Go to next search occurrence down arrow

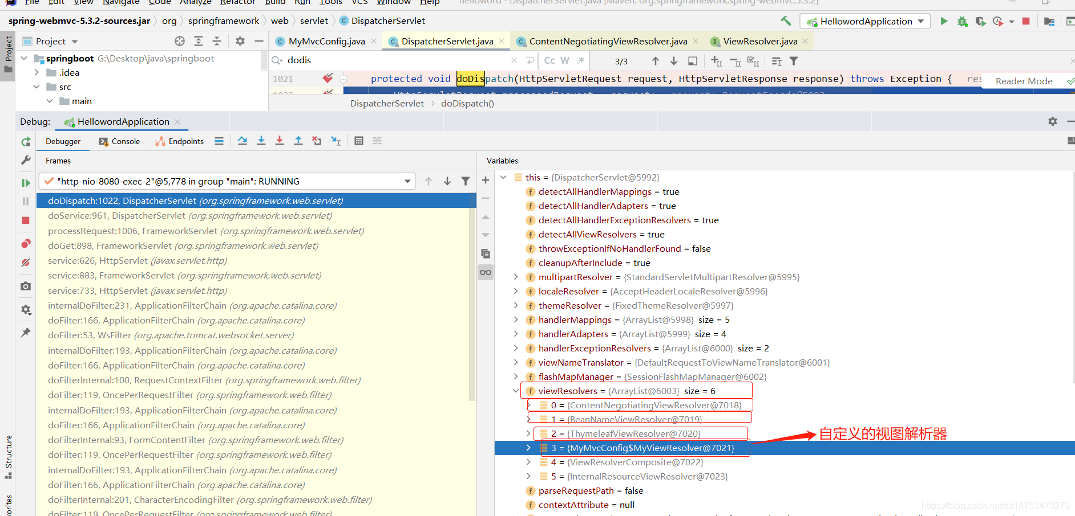pyautogui.click(x=674, y=61)
